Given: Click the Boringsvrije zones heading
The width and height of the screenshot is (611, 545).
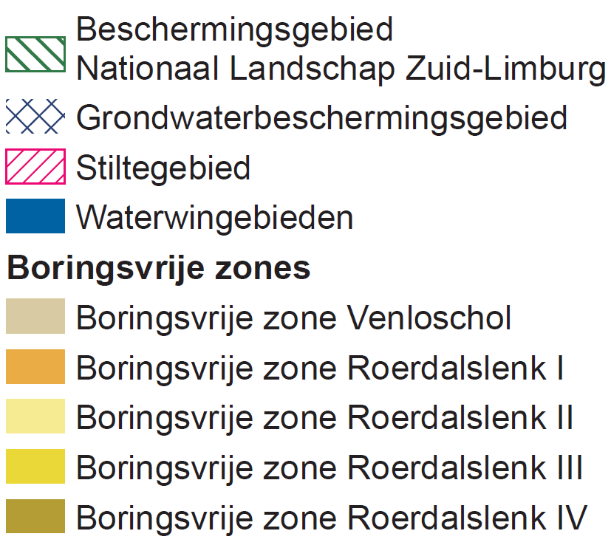Looking at the screenshot, I should [x=159, y=270].
